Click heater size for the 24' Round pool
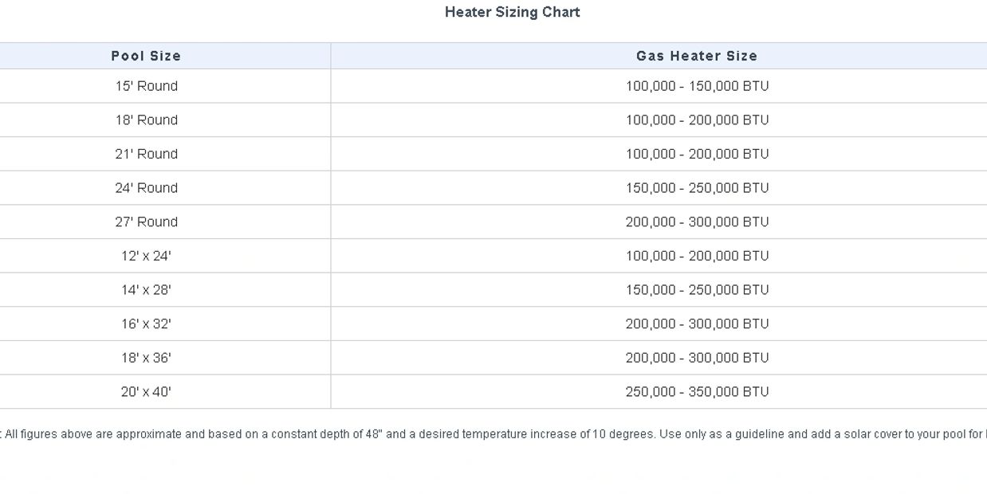 [x=697, y=188]
